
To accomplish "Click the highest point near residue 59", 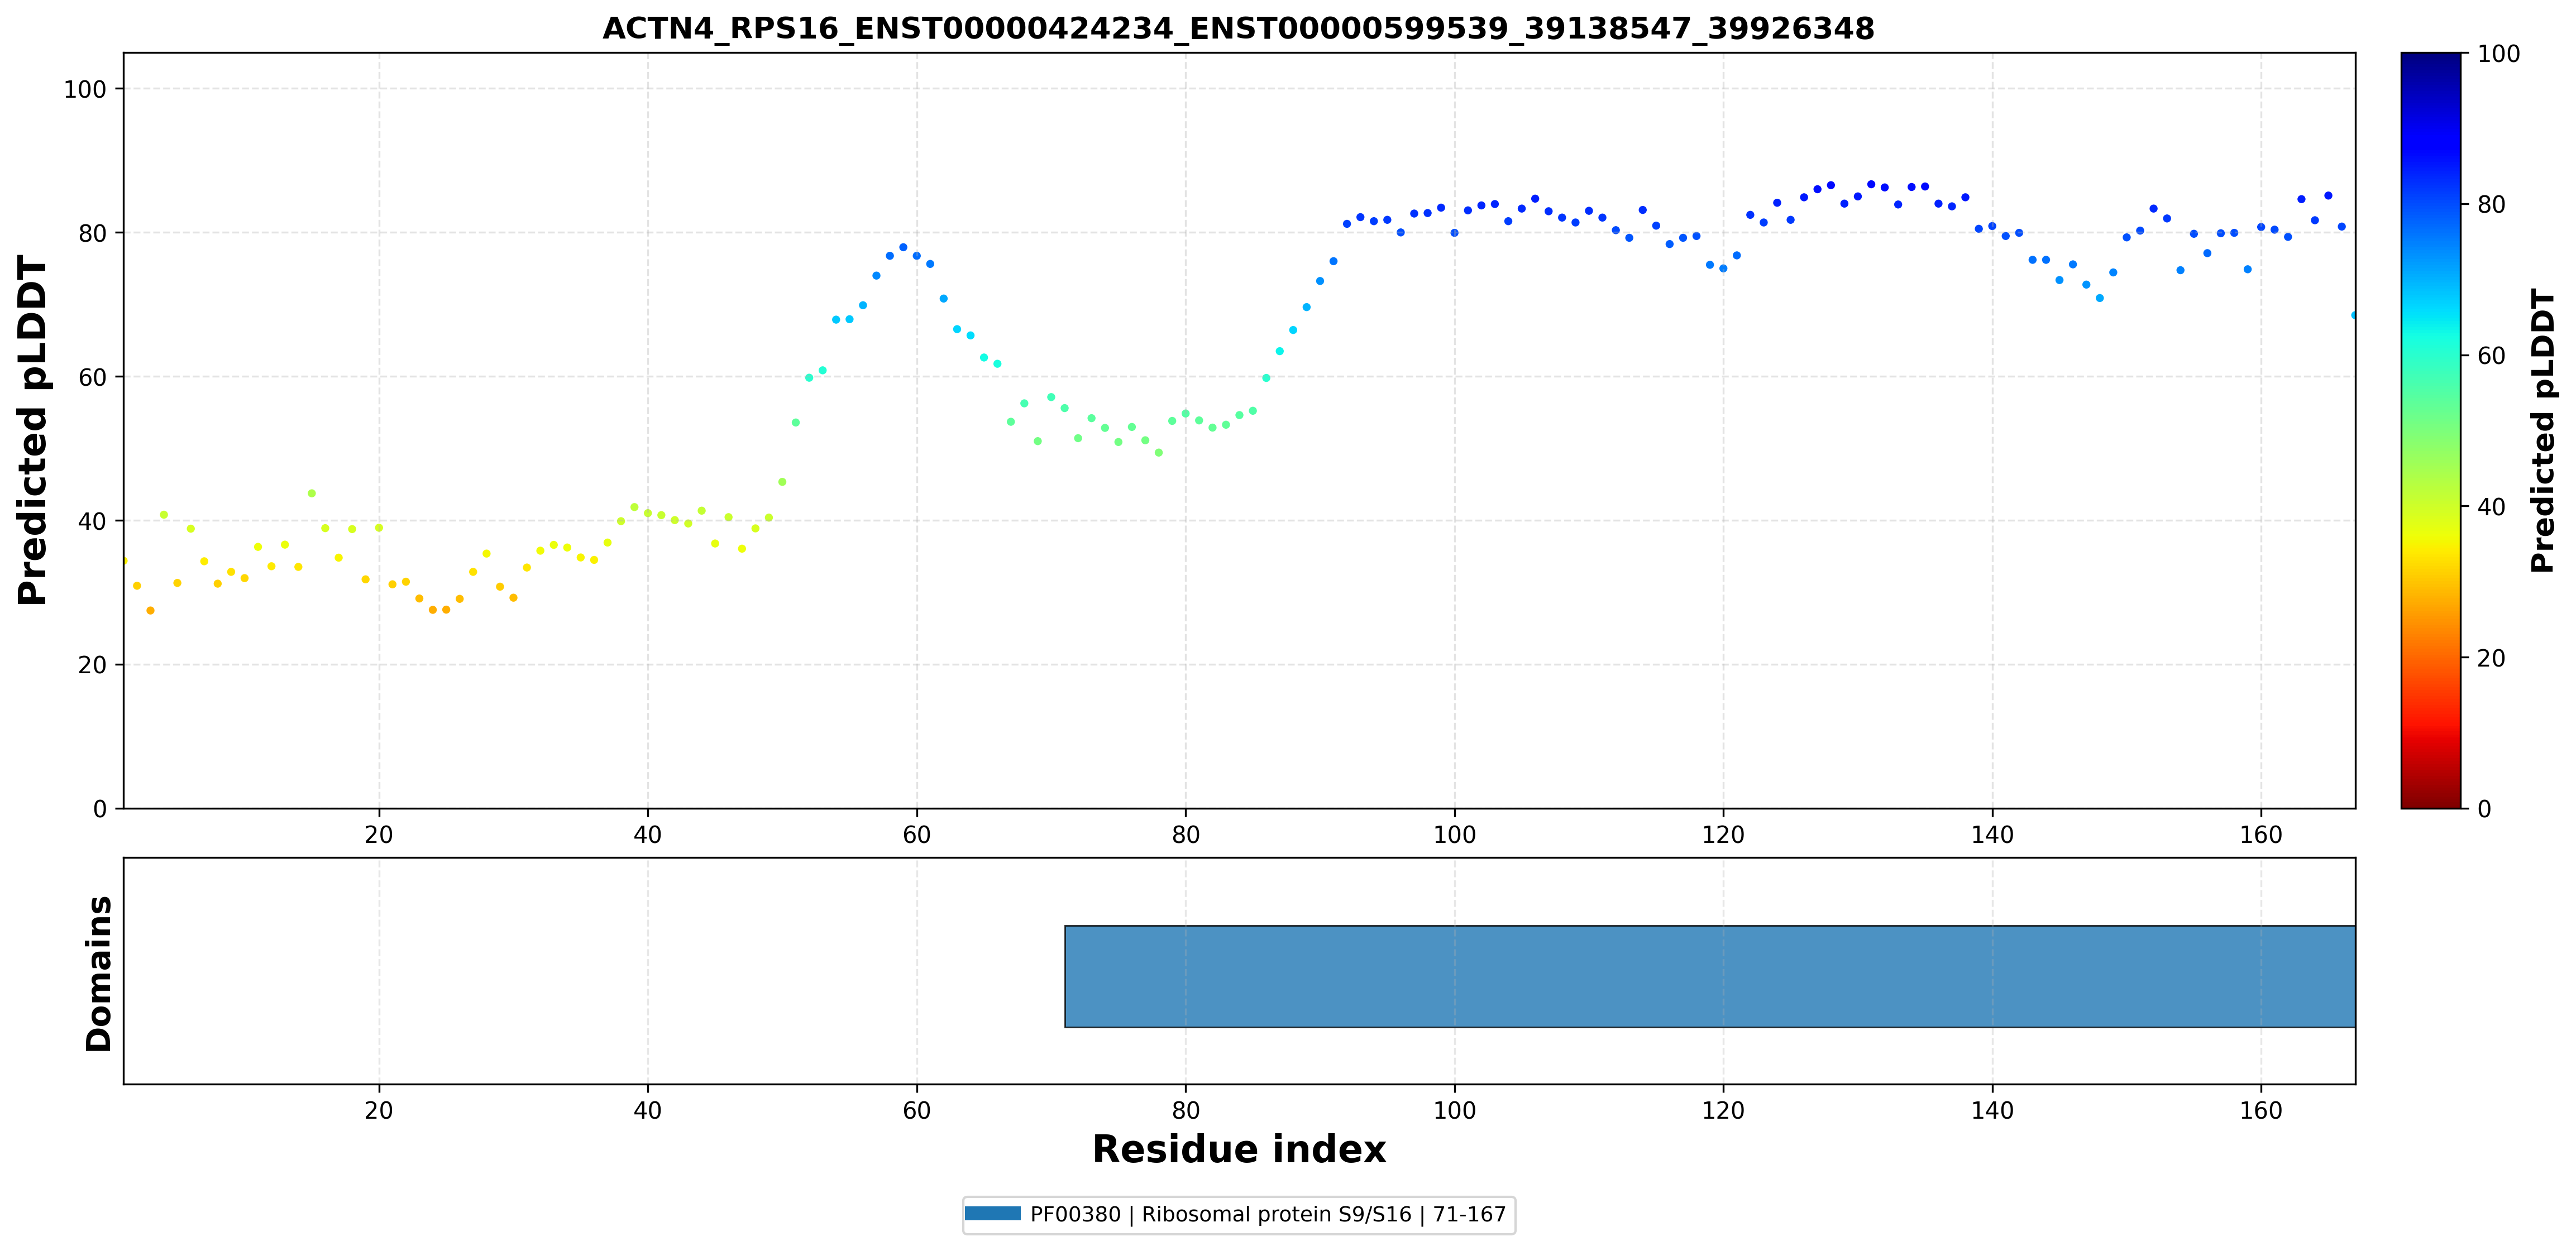I will pyautogui.click(x=903, y=247).
